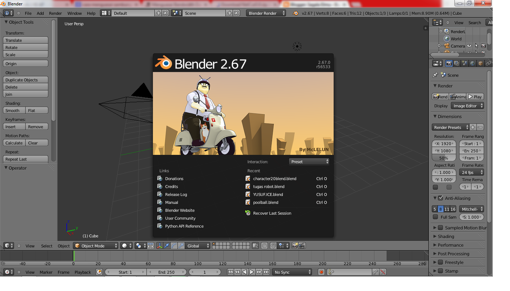Viewport: 510px width, 291px height.
Task: Toggle Camera renderability icon in the outliner
Action: tap(484, 46)
